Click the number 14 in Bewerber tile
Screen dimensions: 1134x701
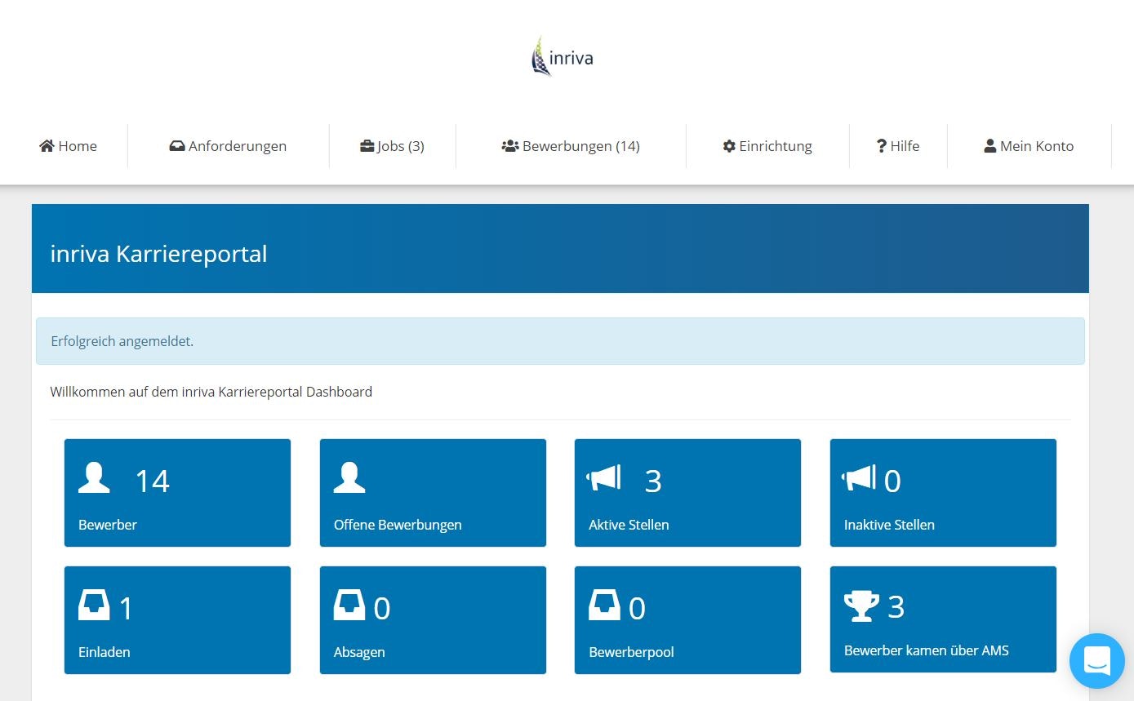[152, 481]
